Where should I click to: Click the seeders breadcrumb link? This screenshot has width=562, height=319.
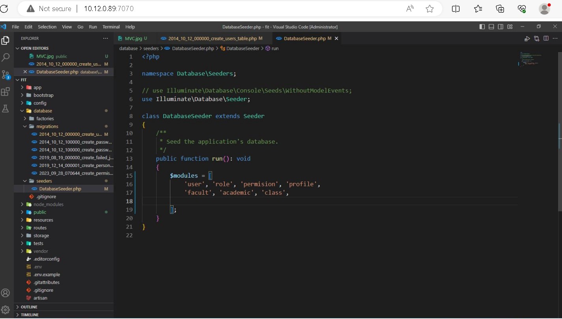tap(151, 49)
